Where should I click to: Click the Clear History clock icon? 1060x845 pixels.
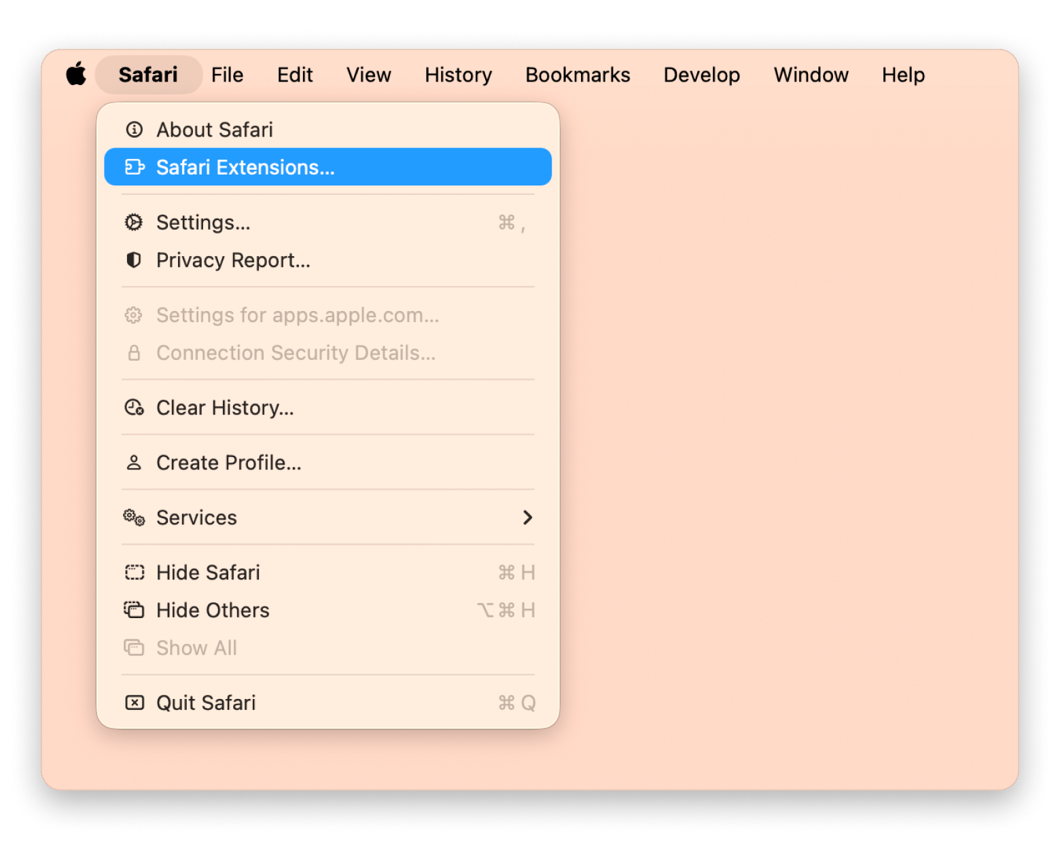click(134, 408)
